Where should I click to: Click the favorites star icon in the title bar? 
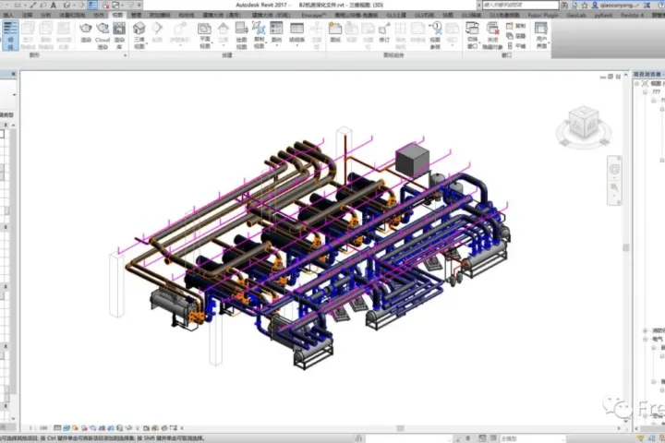(585, 6)
